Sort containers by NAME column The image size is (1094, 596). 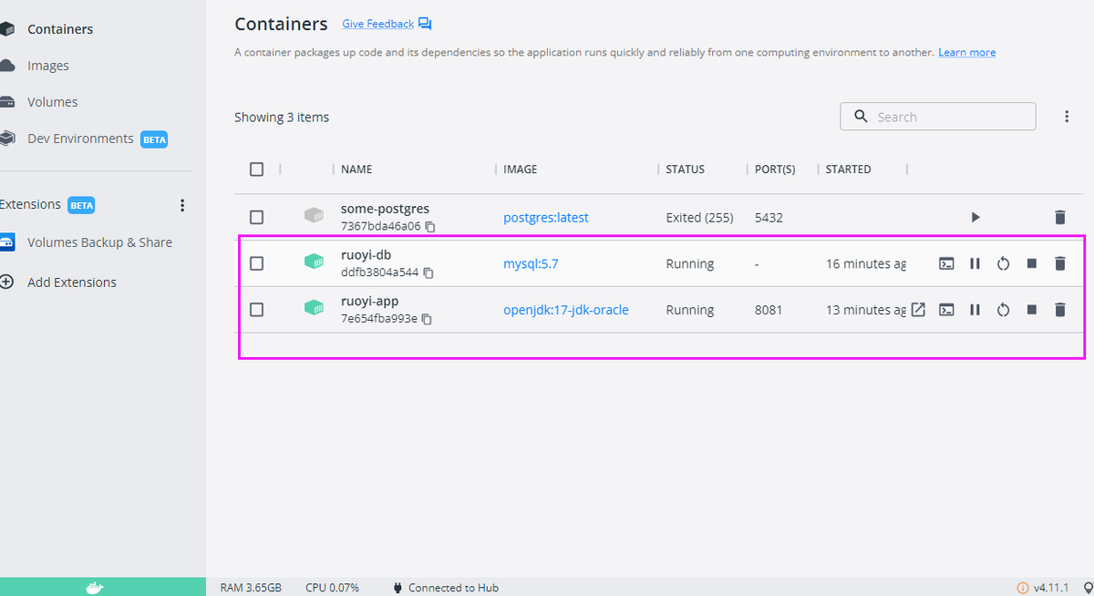point(356,170)
